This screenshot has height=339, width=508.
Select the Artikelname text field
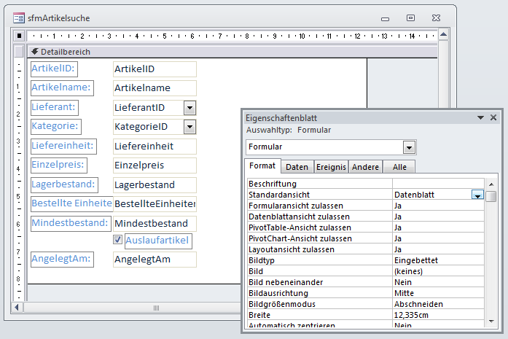155,88
